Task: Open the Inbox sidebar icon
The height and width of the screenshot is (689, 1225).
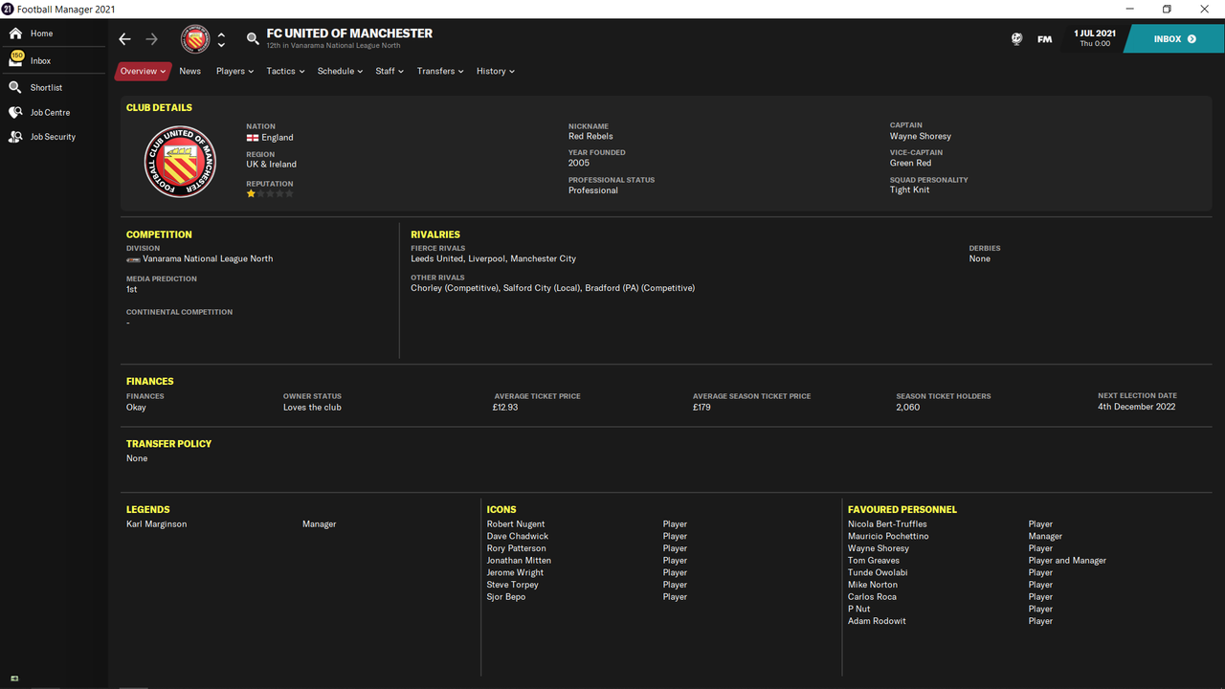Action: [x=16, y=59]
